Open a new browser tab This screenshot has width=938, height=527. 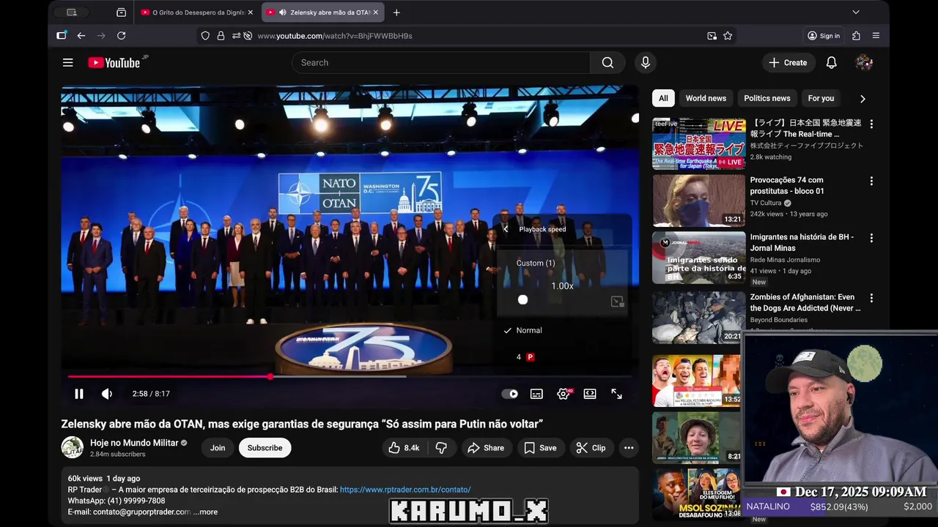click(396, 12)
